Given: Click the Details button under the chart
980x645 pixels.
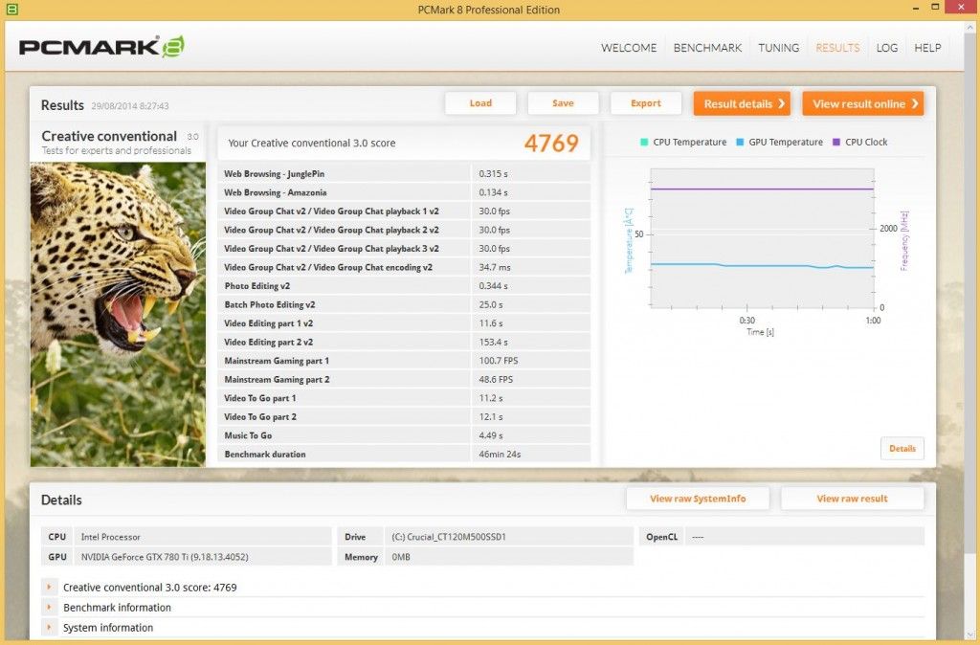Looking at the screenshot, I should pyautogui.click(x=902, y=448).
